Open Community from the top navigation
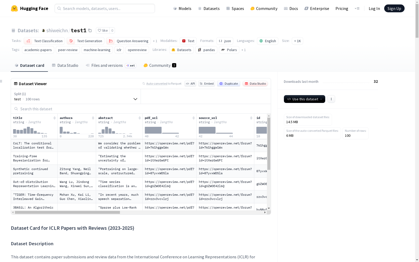Image resolution: width=419 pixels, height=262 pixels. tap(264, 8)
